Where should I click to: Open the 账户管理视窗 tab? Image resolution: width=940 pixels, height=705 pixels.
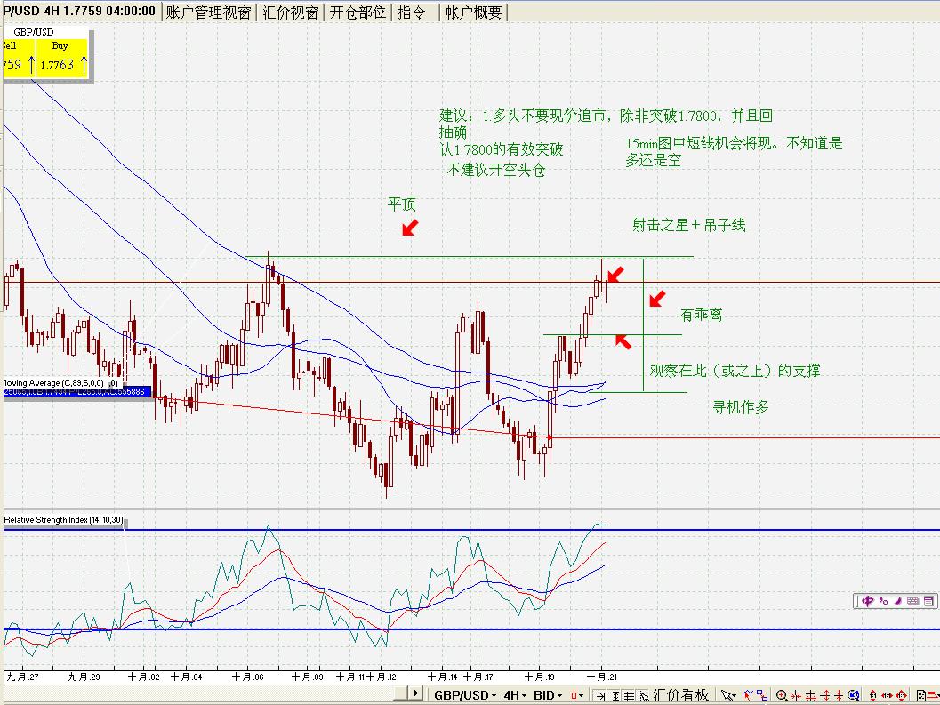coord(208,12)
